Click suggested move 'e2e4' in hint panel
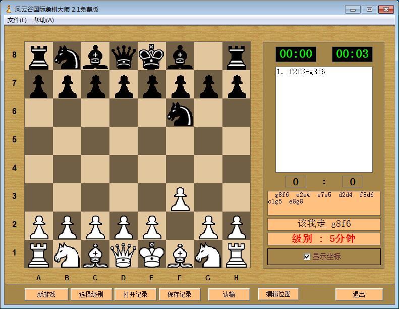This screenshot has height=309, width=399. click(303, 195)
